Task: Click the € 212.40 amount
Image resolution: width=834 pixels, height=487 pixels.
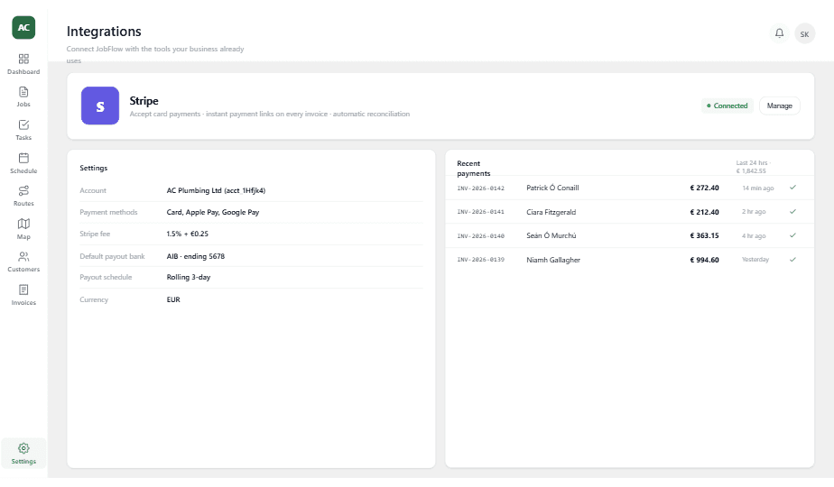Action: coord(704,212)
